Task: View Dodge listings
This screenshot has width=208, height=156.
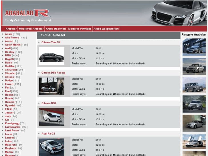Action: tap(9, 81)
